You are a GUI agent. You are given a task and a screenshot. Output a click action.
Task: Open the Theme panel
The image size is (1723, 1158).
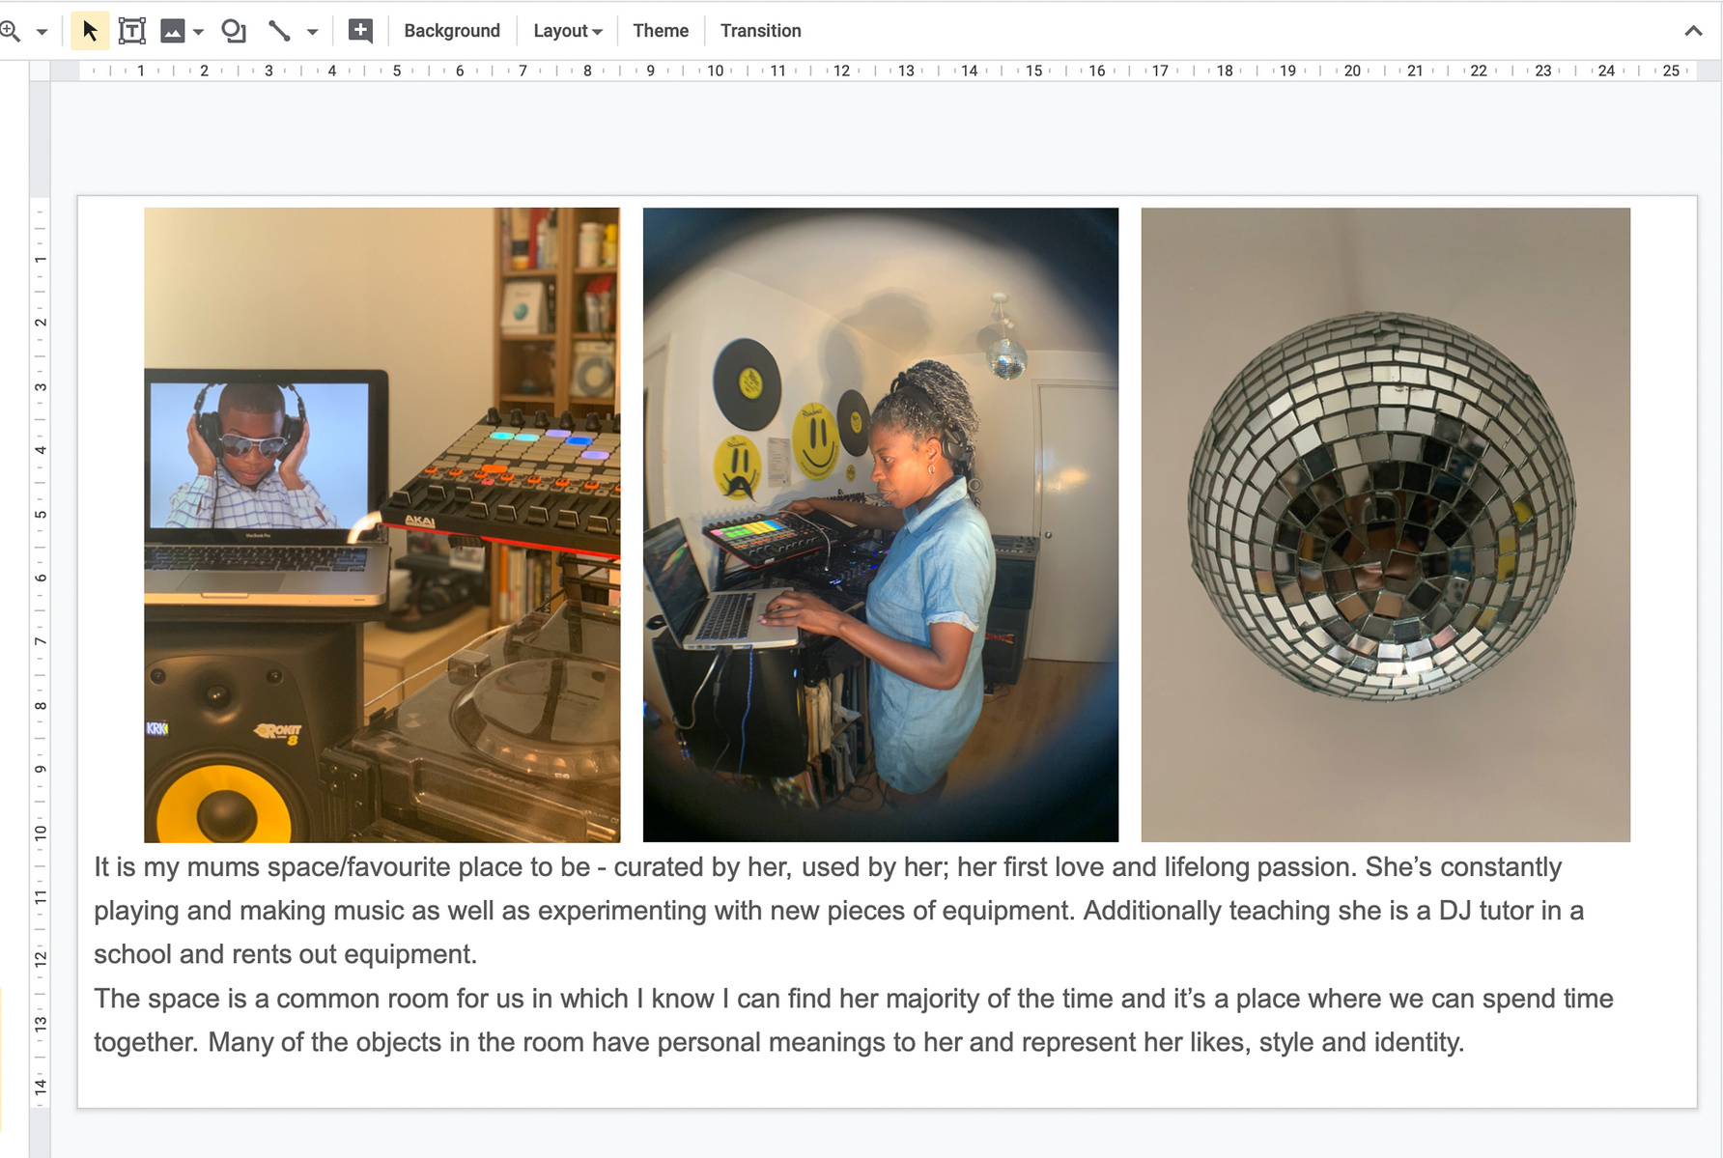pyautogui.click(x=661, y=31)
